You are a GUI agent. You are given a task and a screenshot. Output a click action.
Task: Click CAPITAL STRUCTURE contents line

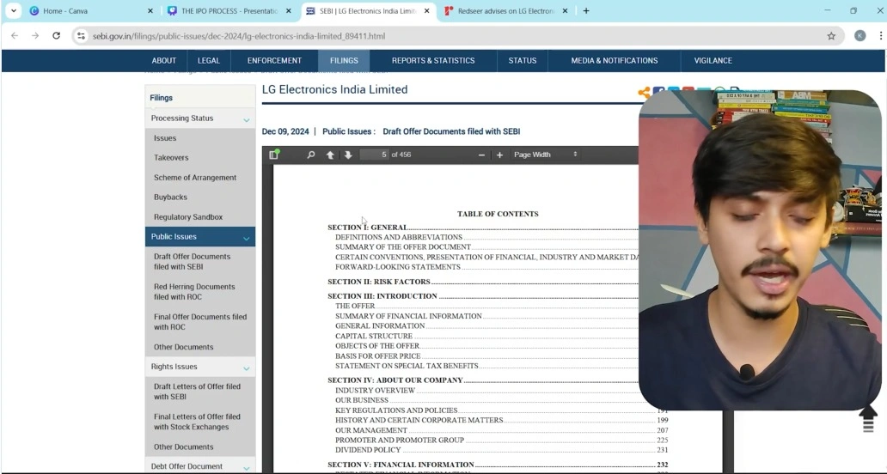(374, 336)
